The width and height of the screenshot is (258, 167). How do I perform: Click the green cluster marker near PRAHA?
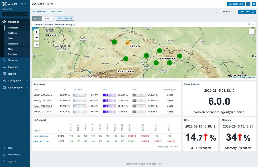click(114, 42)
